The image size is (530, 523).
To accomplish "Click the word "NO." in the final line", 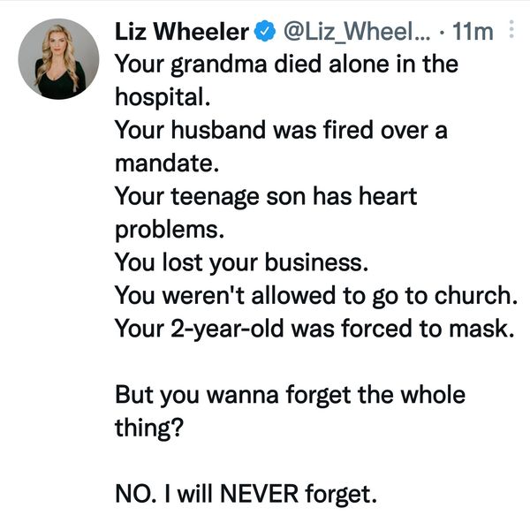I will pyautogui.click(x=136, y=494).
